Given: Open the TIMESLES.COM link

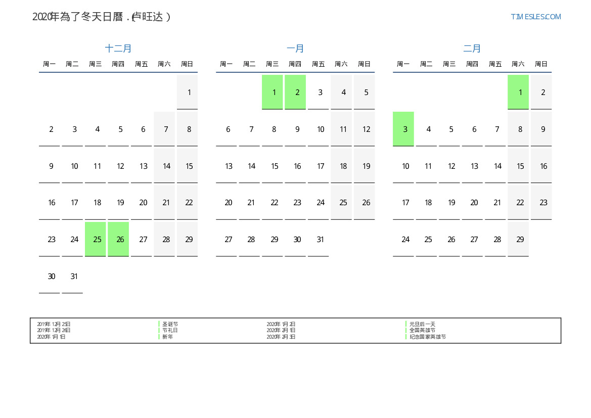Looking at the screenshot, I should (535, 17).
